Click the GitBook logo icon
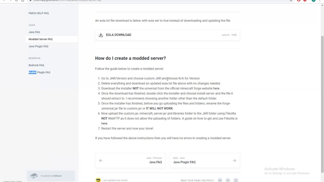This screenshot has height=182, width=324. point(34,176)
